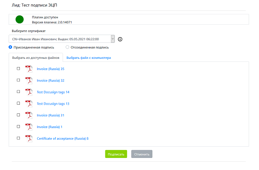Image resolution: width=259 pixels, height=170 pixels.
Task: Click the green Подписать button
Action: pos(116,154)
